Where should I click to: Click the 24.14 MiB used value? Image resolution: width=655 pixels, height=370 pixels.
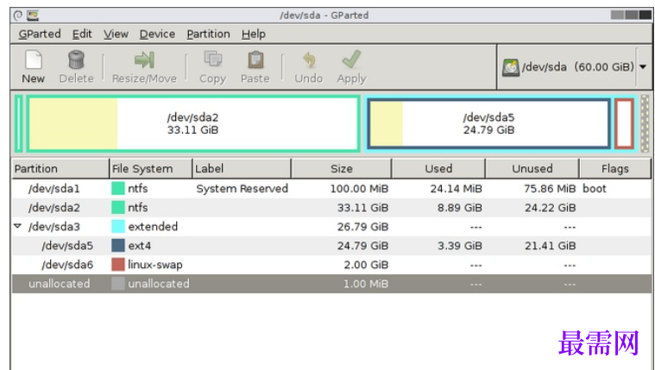tap(457, 189)
